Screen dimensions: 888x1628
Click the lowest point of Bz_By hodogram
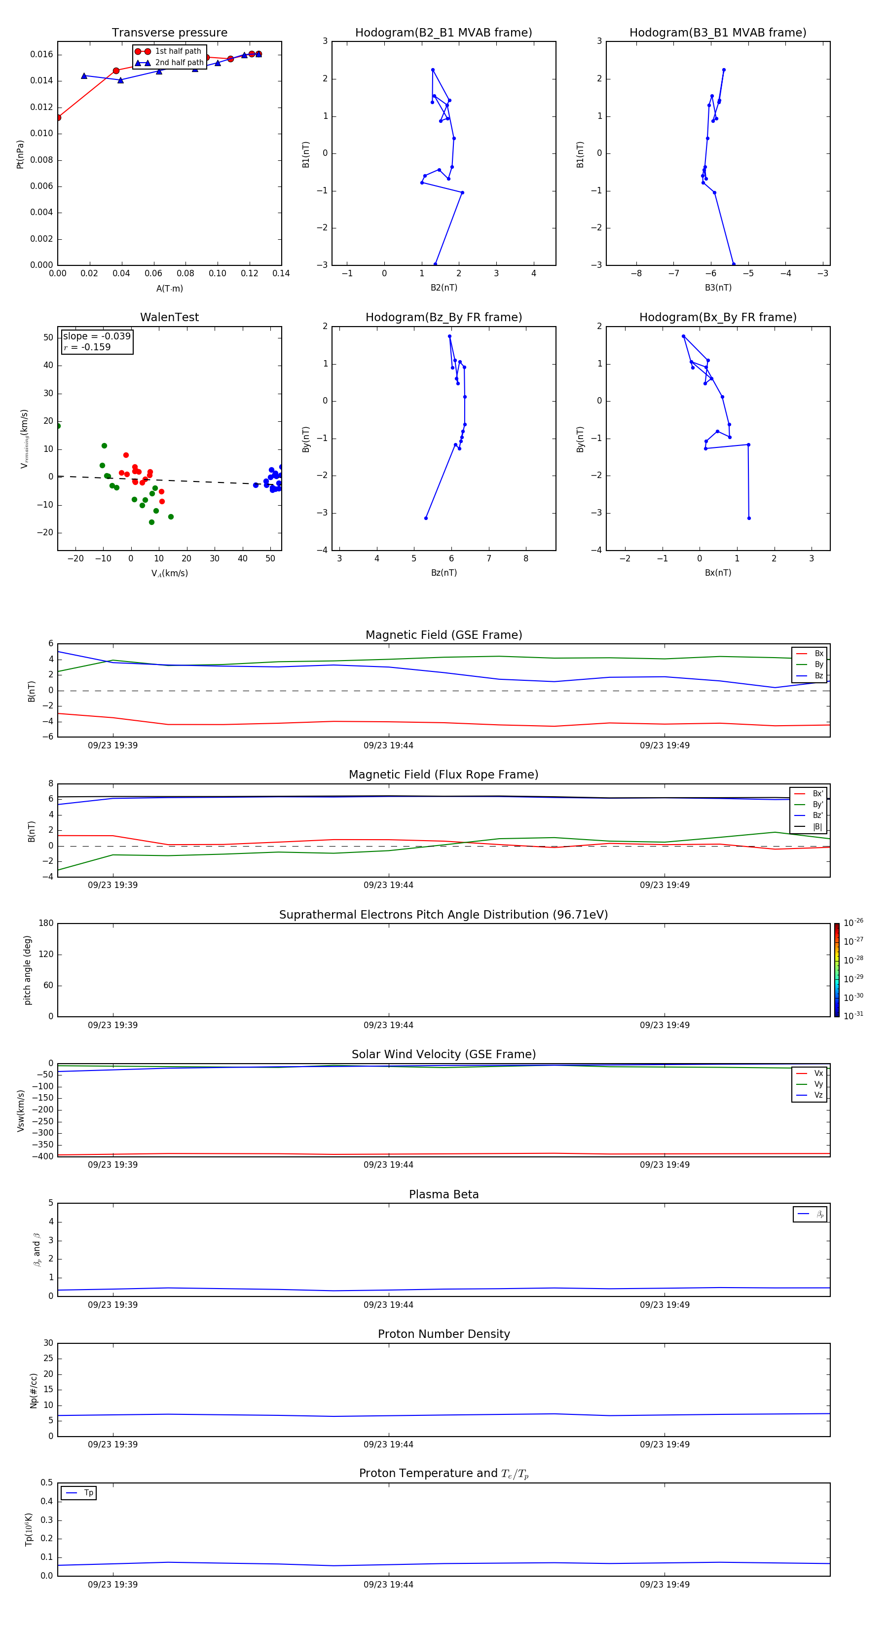pos(425,518)
